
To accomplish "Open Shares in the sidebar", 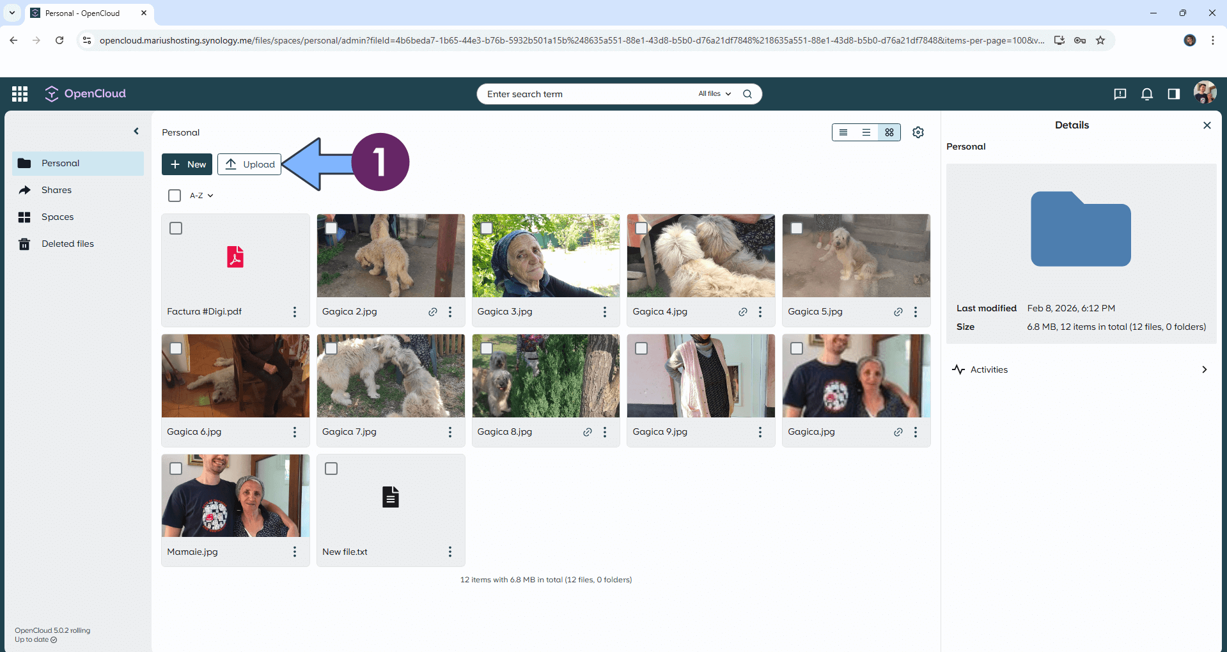I will 56,190.
